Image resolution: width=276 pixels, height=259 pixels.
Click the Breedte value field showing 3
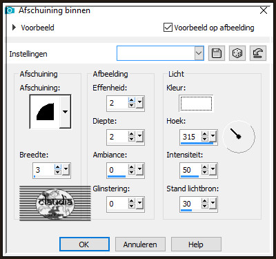[x=44, y=170]
